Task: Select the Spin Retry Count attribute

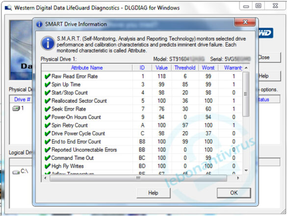Action: (x=142, y=125)
